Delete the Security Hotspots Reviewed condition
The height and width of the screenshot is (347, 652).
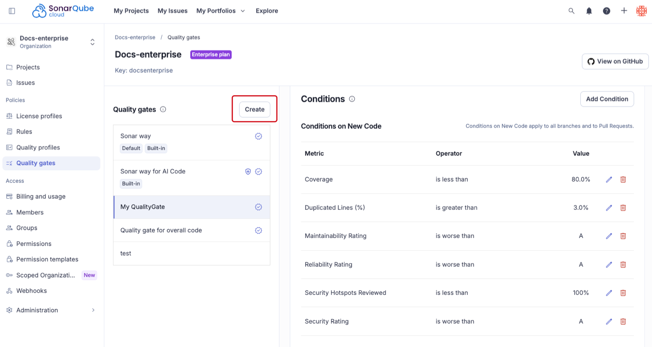point(623,293)
